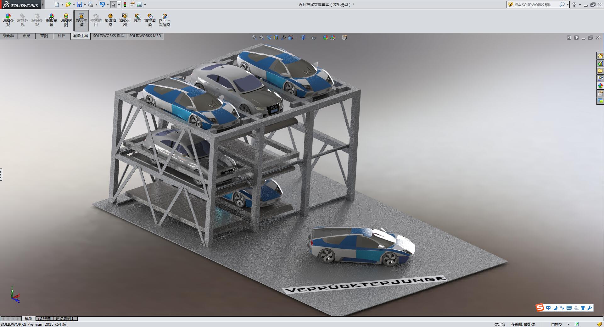Open the Hide/Show Items glasses icon

(x=314, y=38)
